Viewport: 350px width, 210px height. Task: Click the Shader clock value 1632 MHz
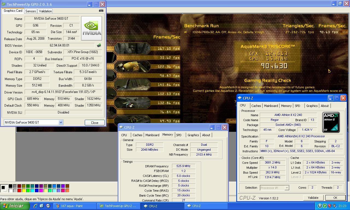click(x=94, y=99)
